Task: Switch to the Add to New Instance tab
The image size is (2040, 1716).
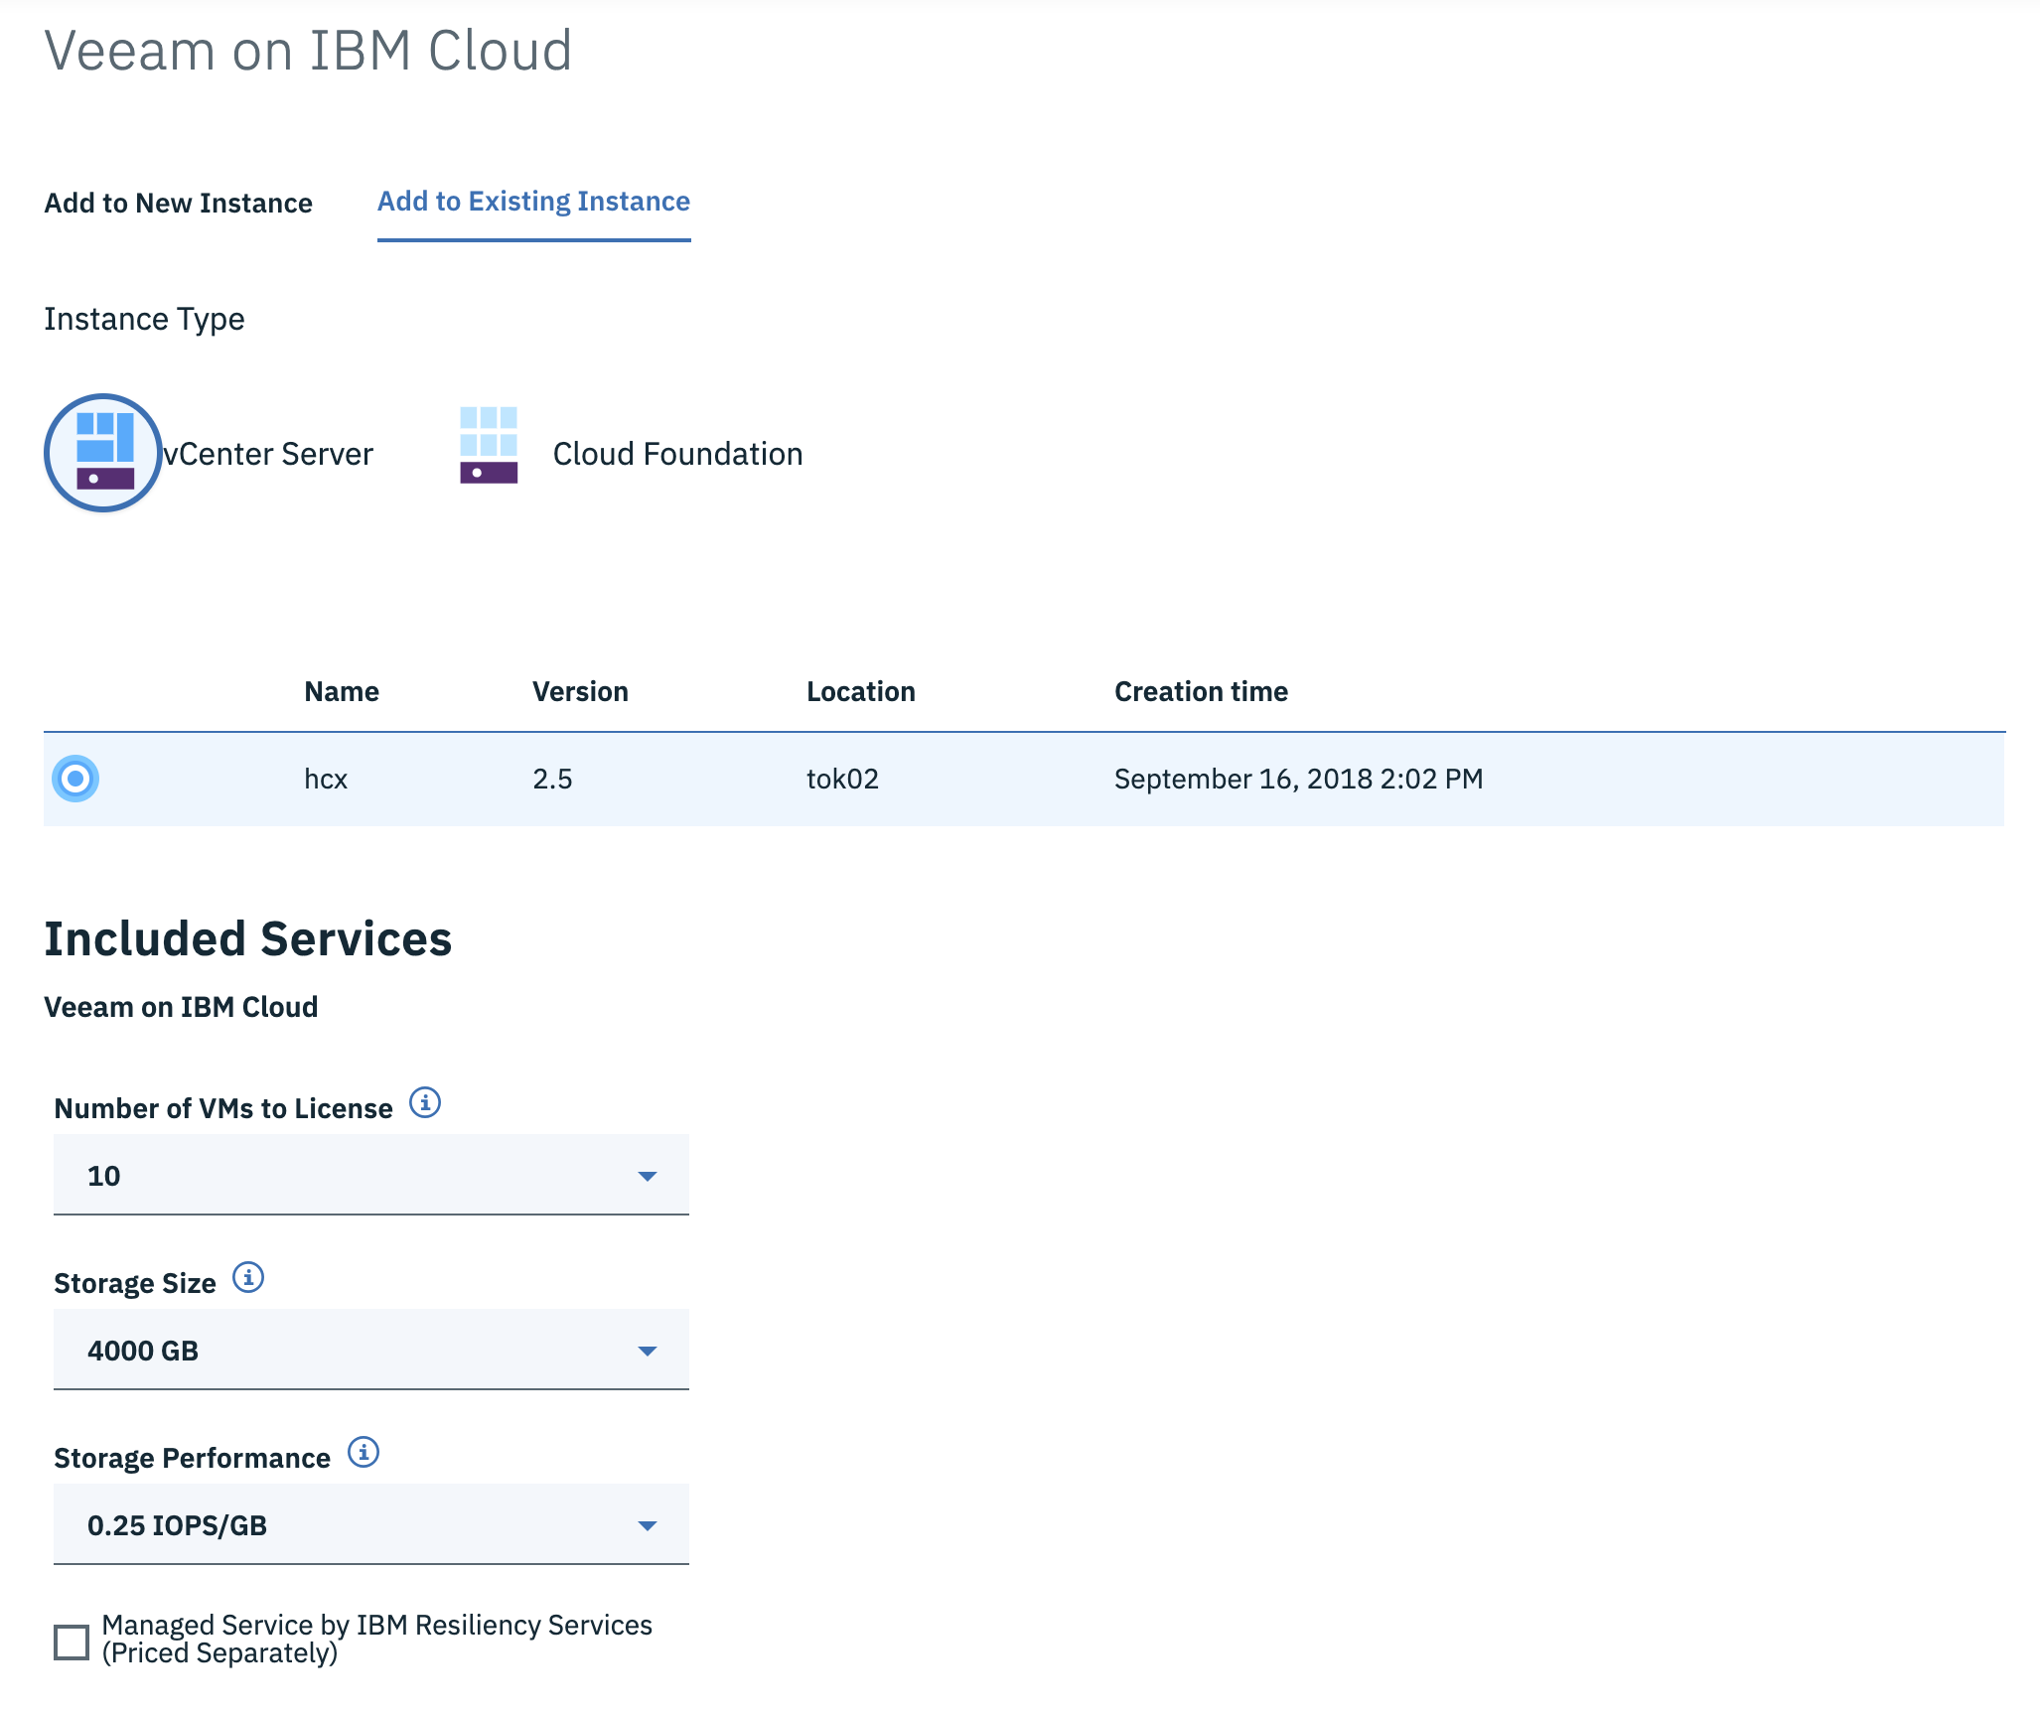Action: [178, 203]
